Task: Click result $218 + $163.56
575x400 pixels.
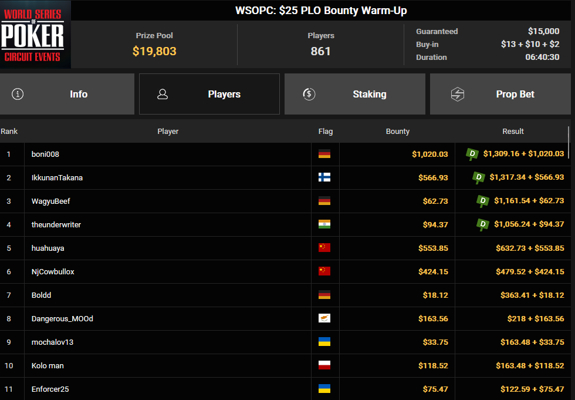Action: click(535, 318)
